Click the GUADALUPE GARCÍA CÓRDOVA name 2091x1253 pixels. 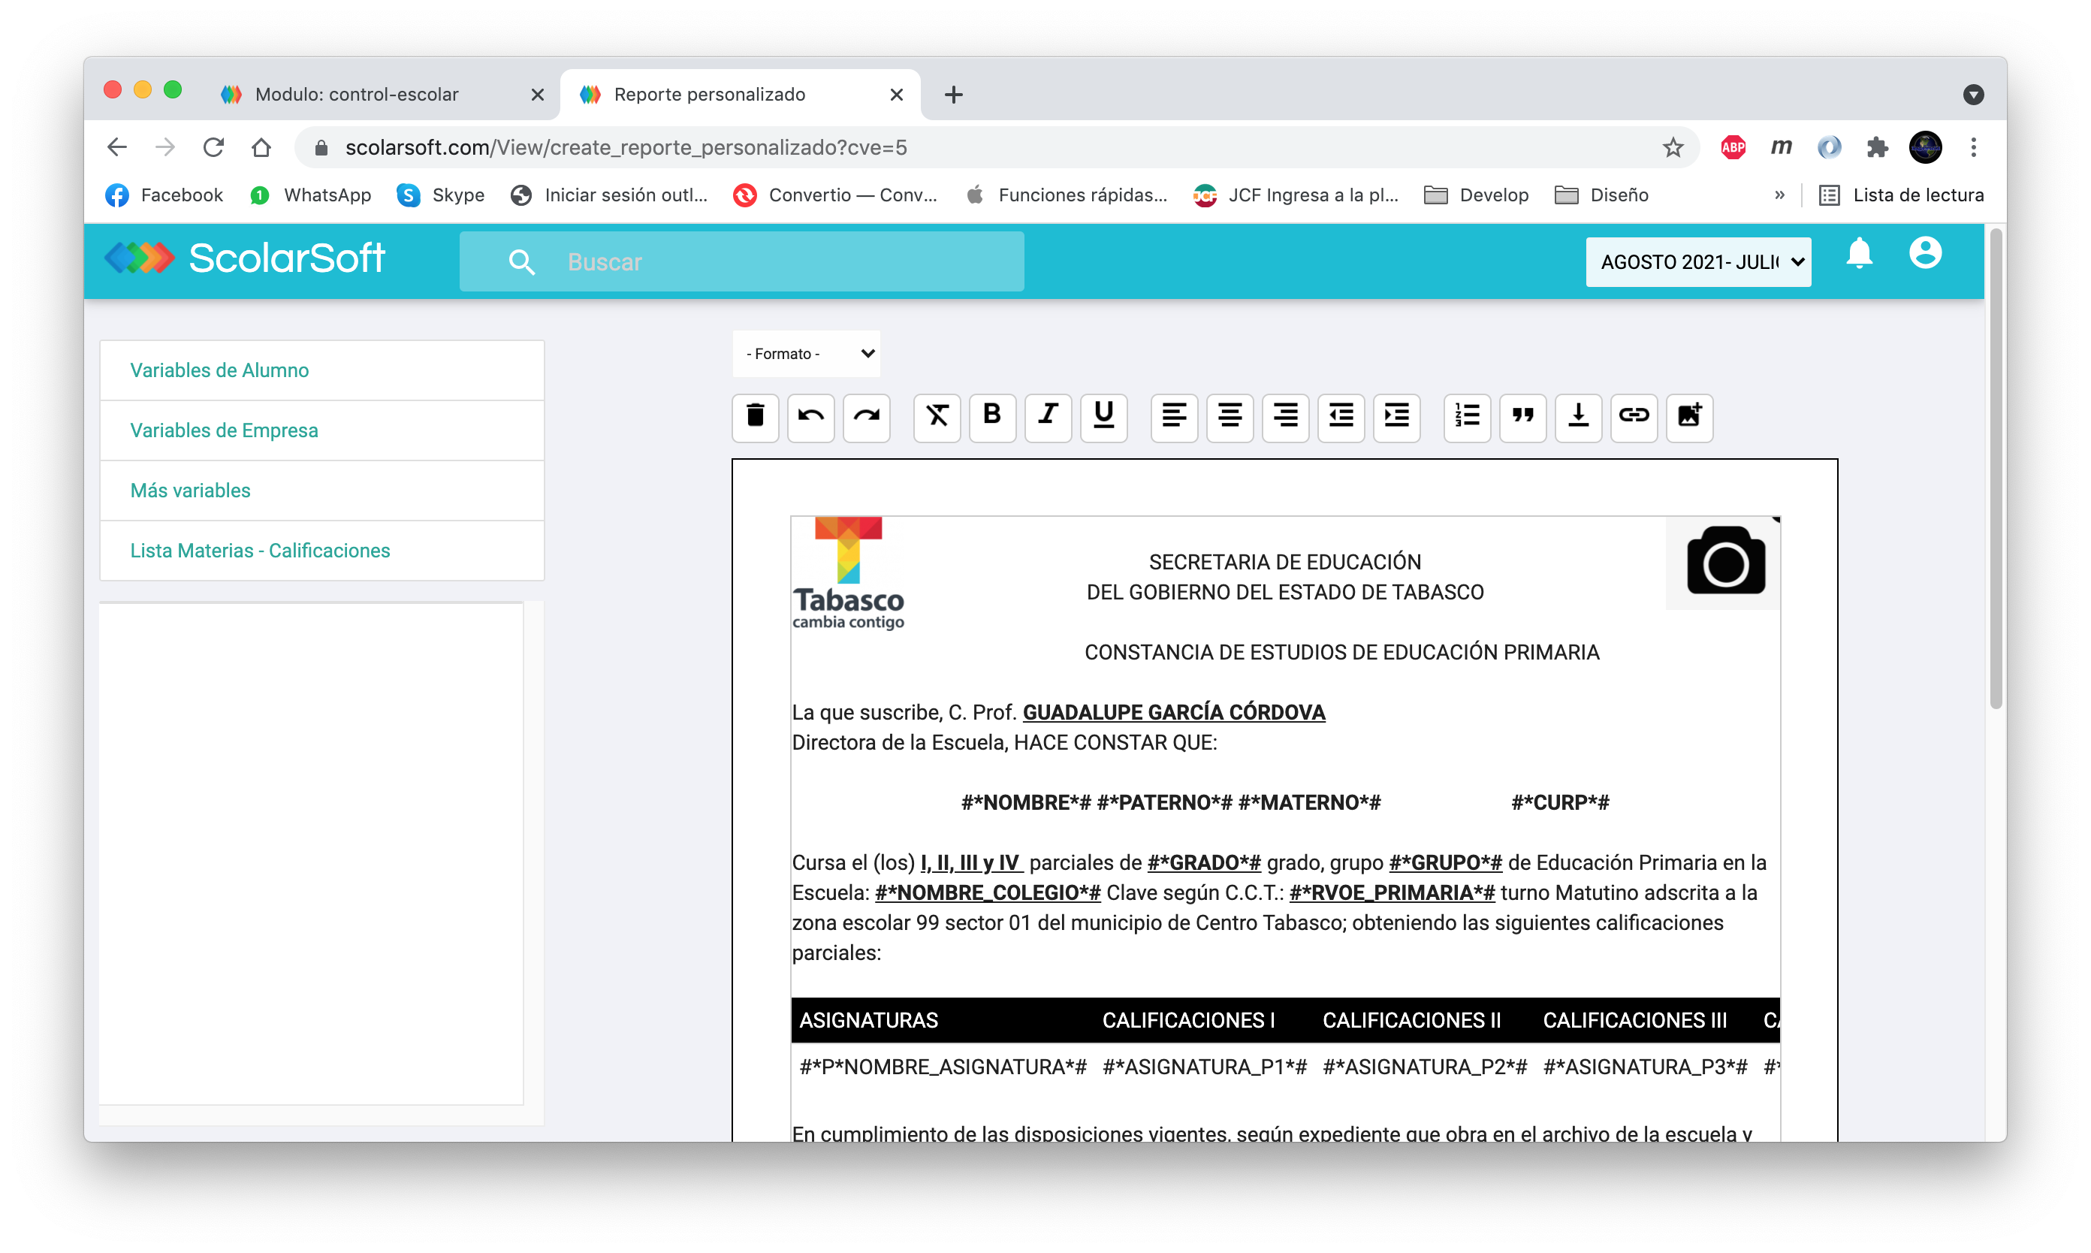point(1173,713)
